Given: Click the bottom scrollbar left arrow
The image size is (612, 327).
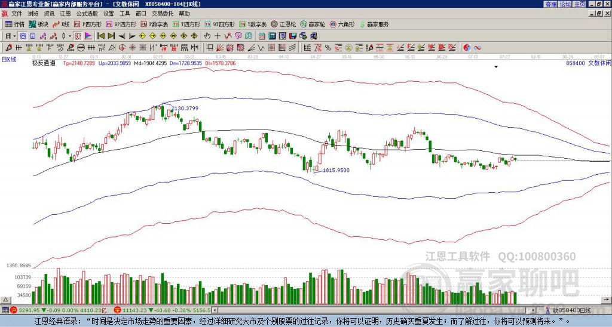Looking at the screenshot, I should coord(215,310).
